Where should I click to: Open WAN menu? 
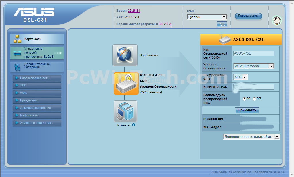click(x=37, y=93)
